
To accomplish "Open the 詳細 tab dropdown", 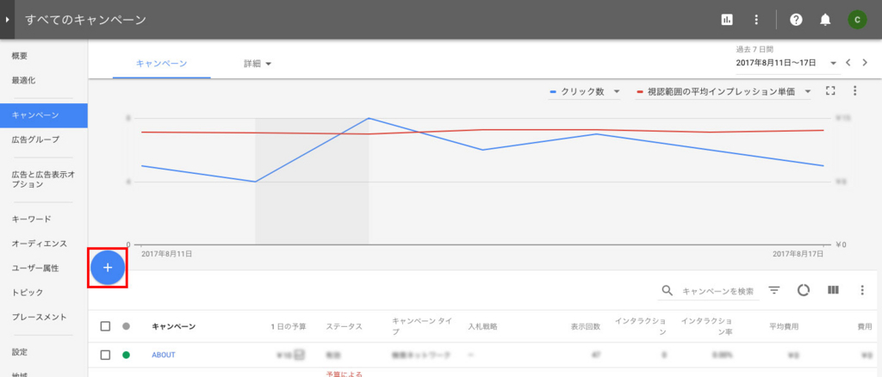I will click(x=258, y=64).
